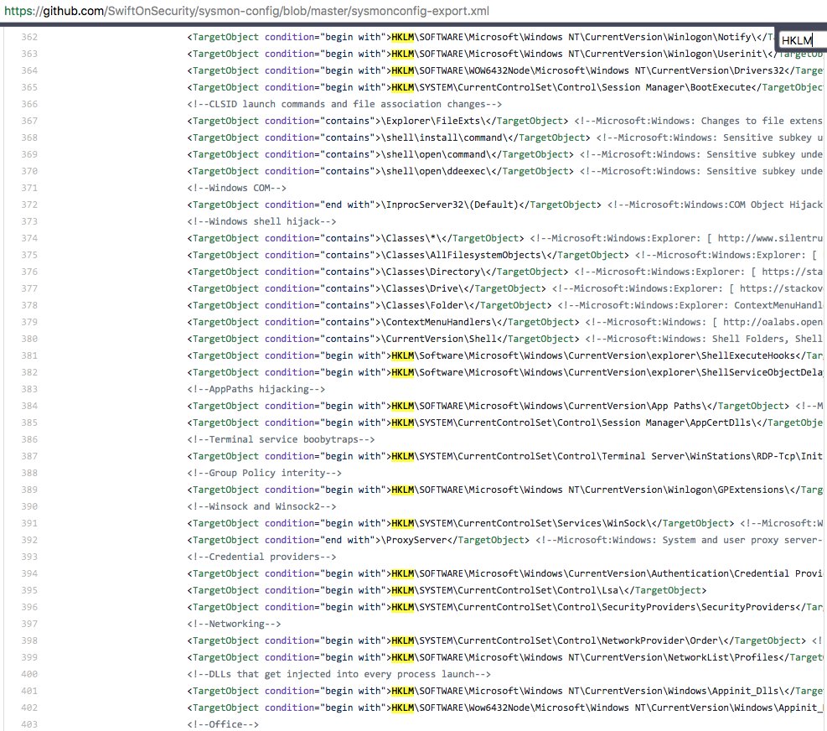
Task: Click the GitHub URL in address bar
Action: [246, 11]
